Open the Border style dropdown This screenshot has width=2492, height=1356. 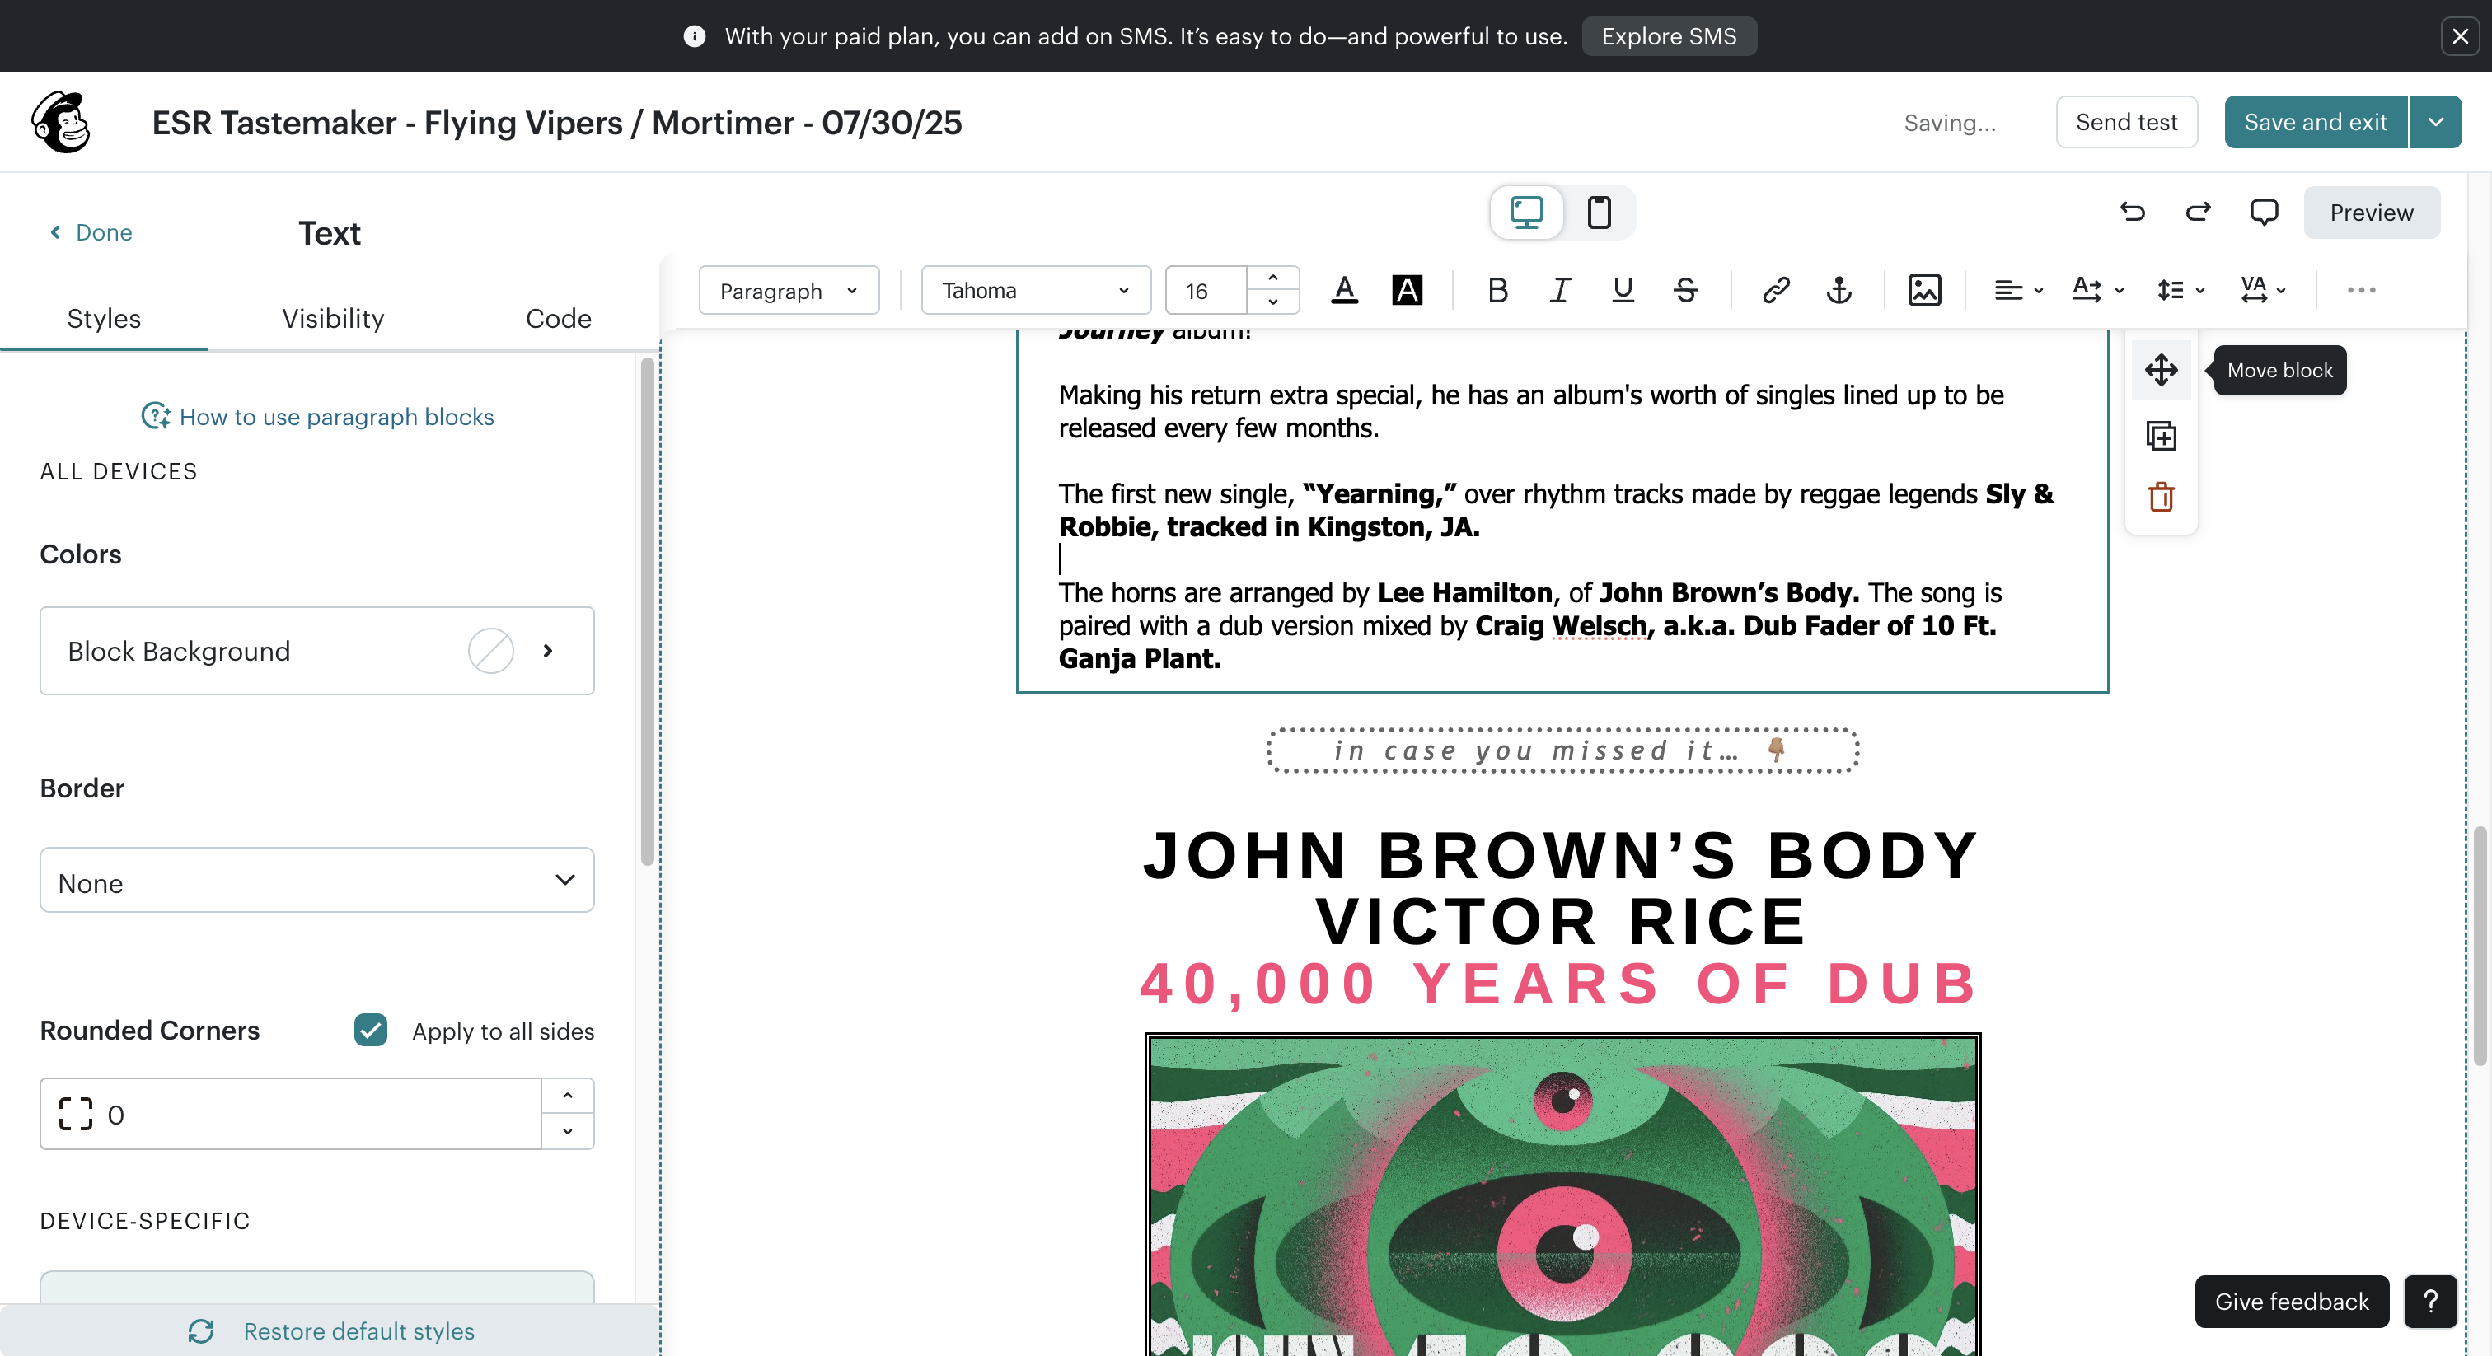317,880
